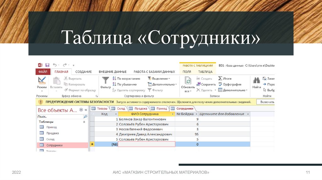322x180 pixels.
Task: Select Продажа table in navigation pane
Action: [63, 133]
